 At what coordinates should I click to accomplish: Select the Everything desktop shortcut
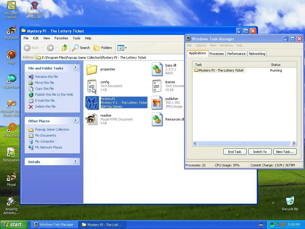pyautogui.click(x=11, y=130)
